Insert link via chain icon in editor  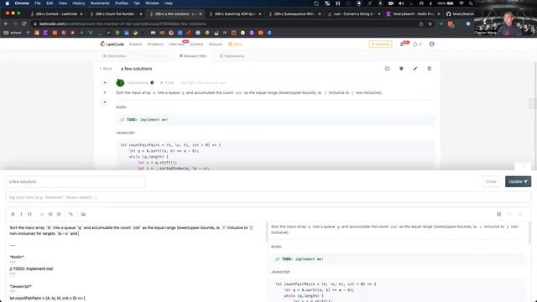click(x=70, y=215)
